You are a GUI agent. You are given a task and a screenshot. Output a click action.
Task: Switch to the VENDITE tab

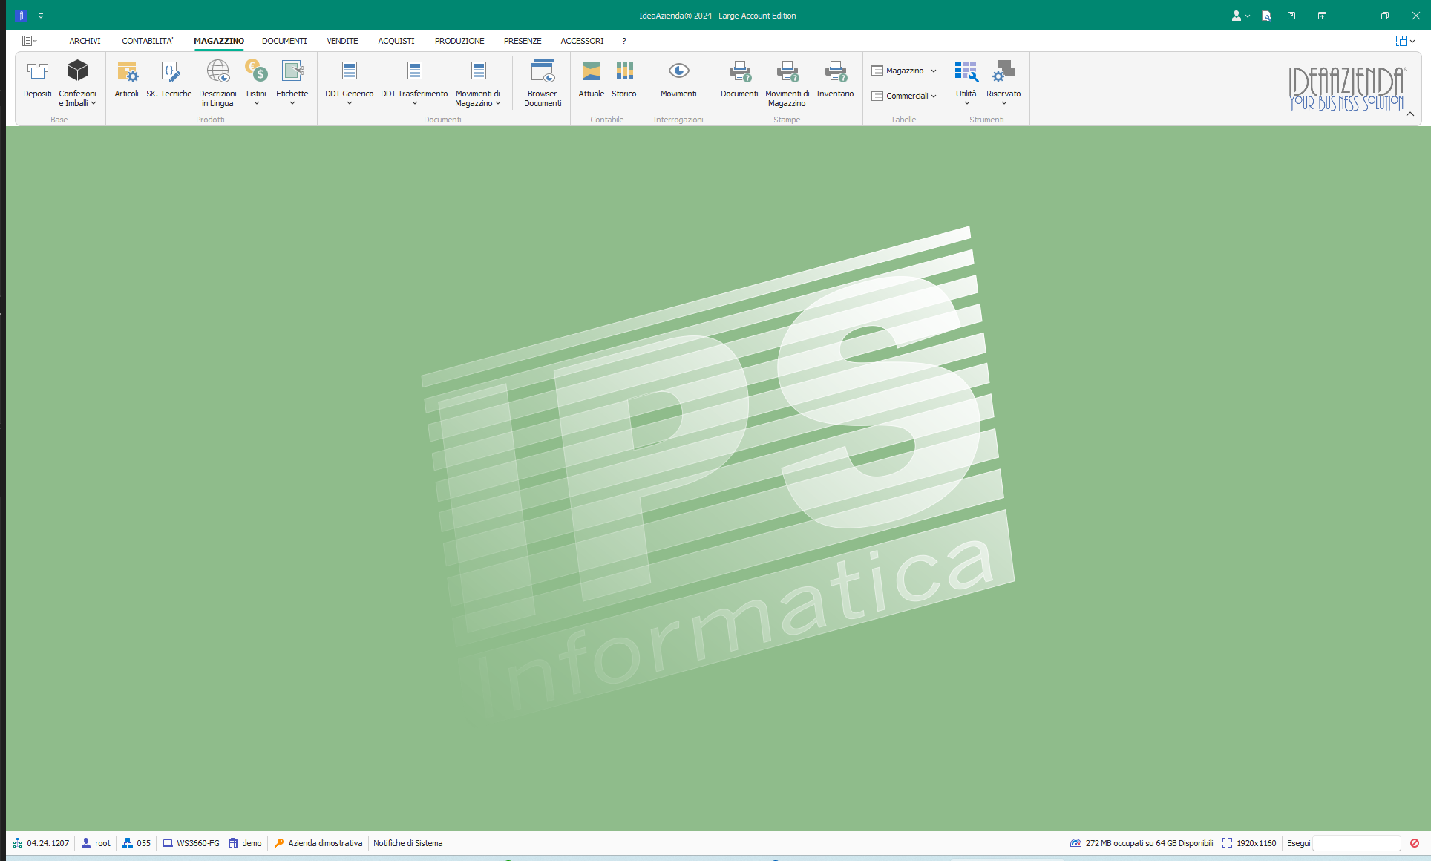tap(342, 41)
